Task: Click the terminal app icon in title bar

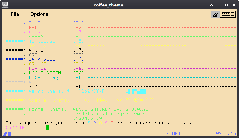Action: pyautogui.click(x=5, y=5)
